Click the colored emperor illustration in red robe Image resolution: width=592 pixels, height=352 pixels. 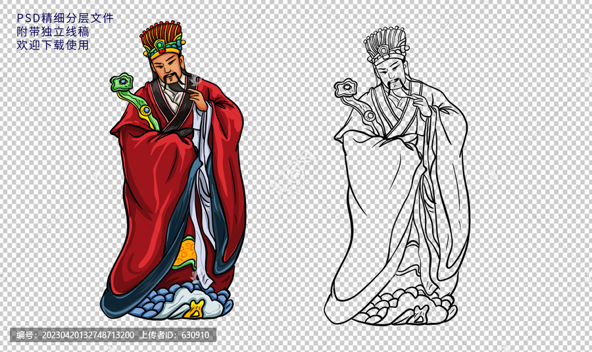pyautogui.click(x=174, y=170)
